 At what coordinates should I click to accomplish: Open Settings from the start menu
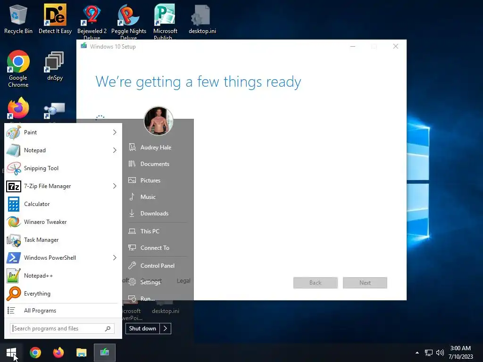click(x=150, y=282)
